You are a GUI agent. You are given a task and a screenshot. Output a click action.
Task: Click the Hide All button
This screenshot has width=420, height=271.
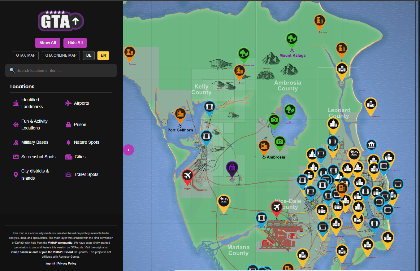click(x=75, y=43)
